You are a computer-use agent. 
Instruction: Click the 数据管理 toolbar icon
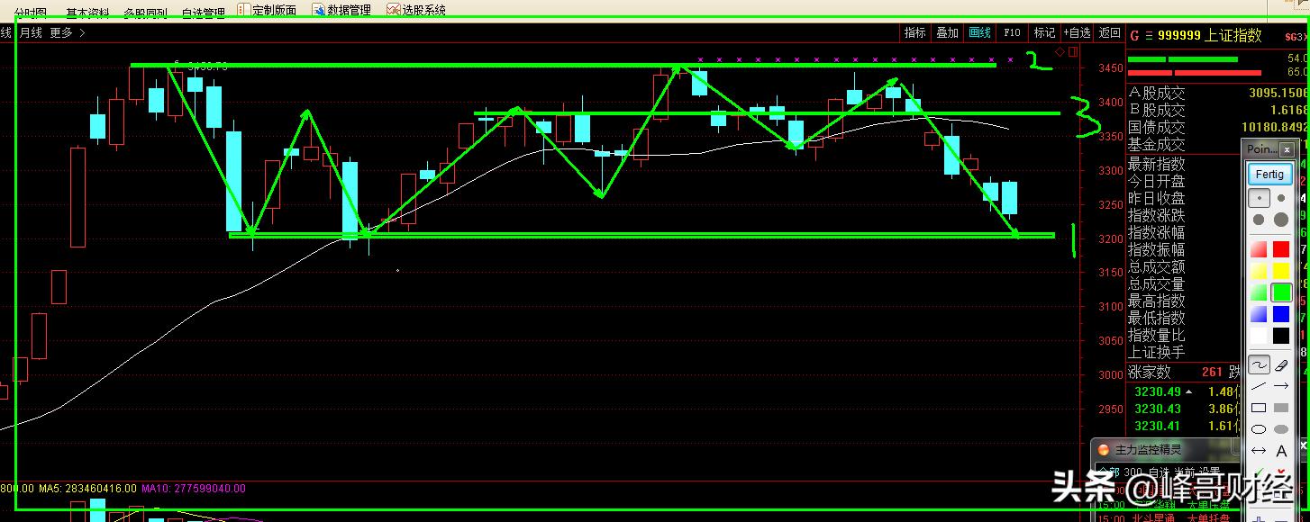click(x=318, y=9)
